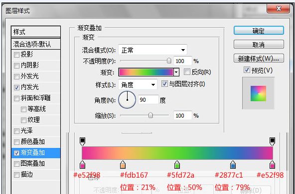Enable the 内阴影 checkbox
This screenshot has height=194, width=295.
pyautogui.click(x=16, y=65)
